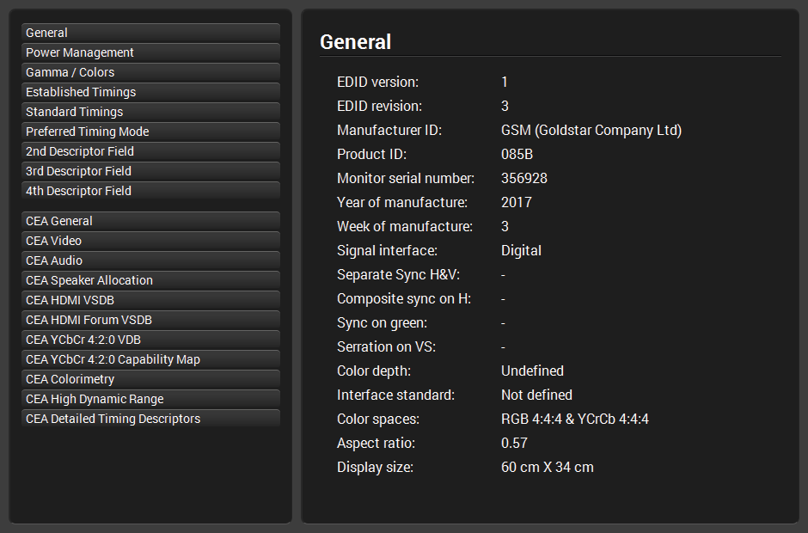Viewport: 808px width, 533px height.
Task: Show Established Timings page
Action: pos(150,92)
